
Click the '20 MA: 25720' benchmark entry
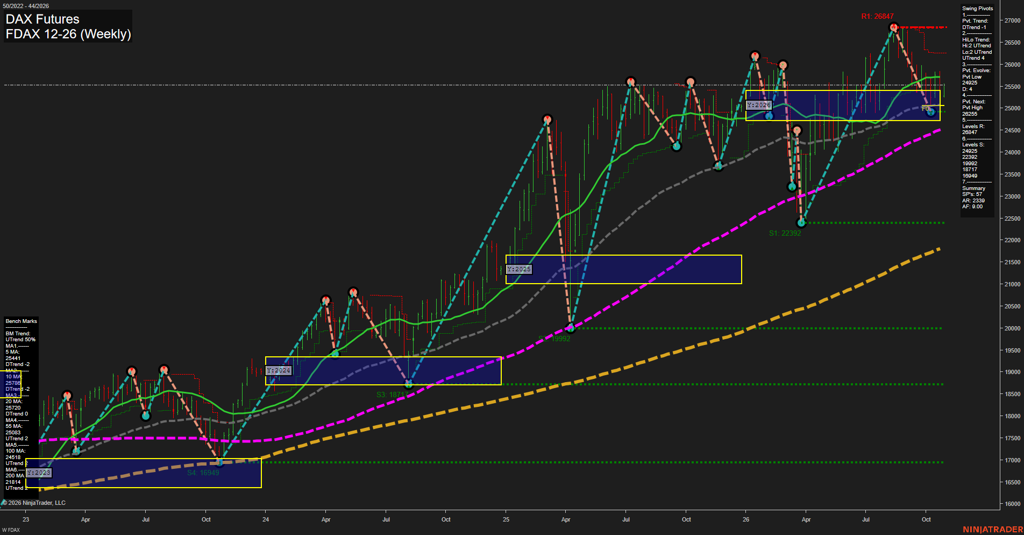[14, 405]
